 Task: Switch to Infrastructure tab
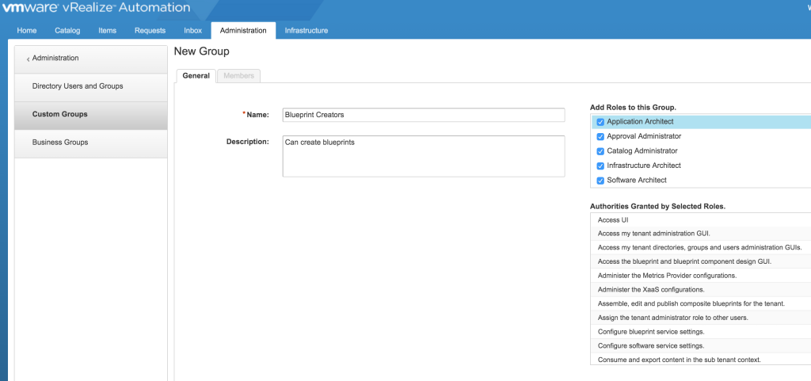pos(307,31)
